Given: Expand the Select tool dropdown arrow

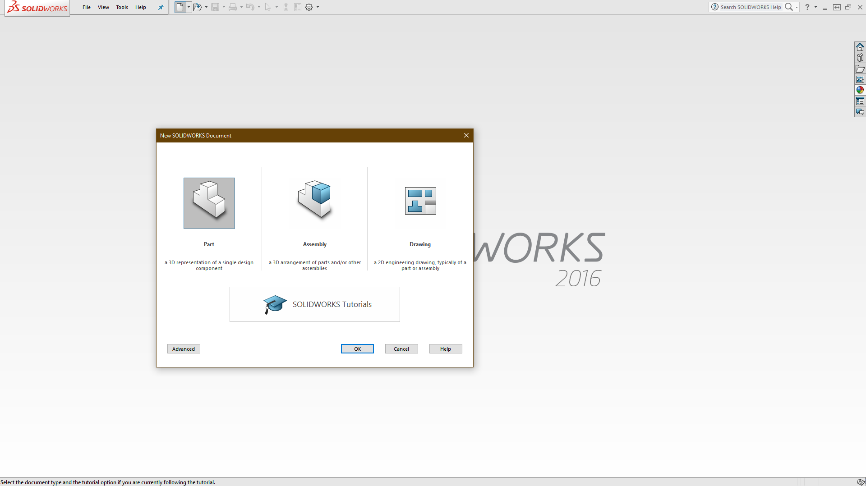Looking at the screenshot, I should coord(276,7).
